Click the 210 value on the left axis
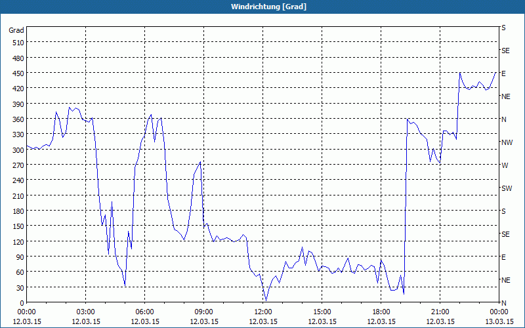 [x=18, y=196]
